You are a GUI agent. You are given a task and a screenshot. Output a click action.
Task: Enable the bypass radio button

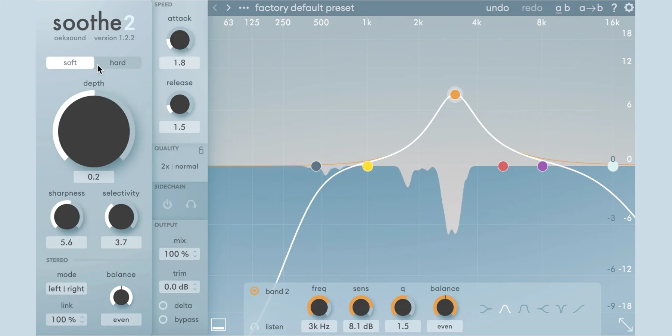click(x=163, y=320)
